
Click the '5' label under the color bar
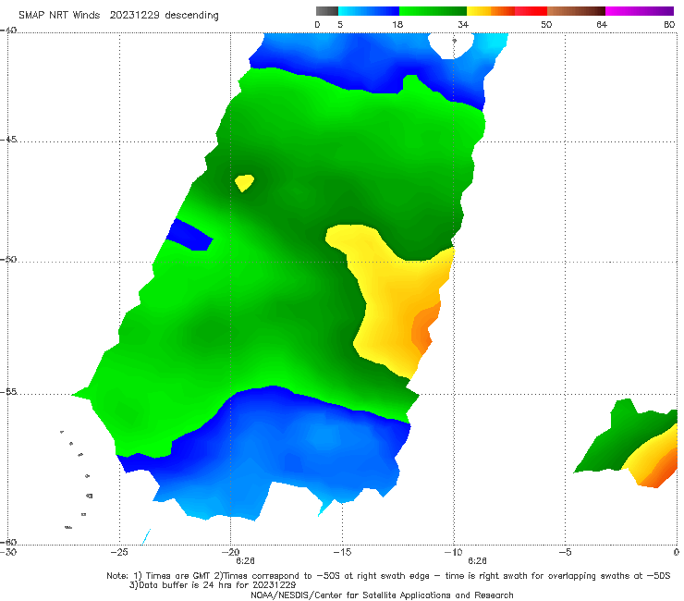coord(340,24)
